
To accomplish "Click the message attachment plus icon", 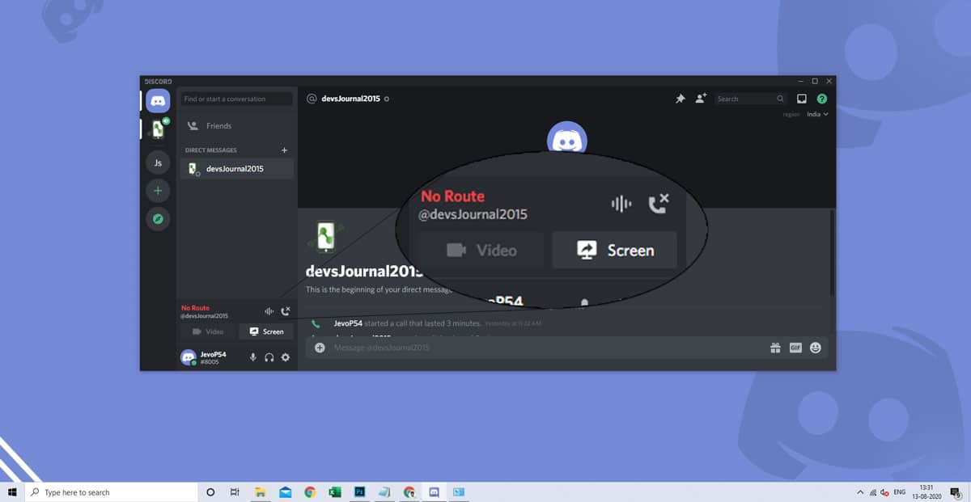I will click(320, 348).
